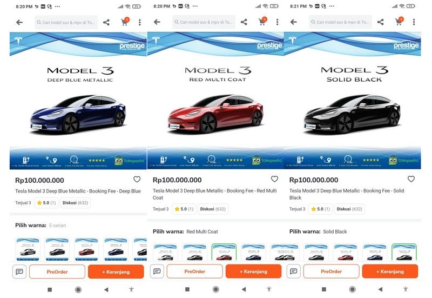Open accessibility icon in Red Multi Coat navbar

[269, 289]
